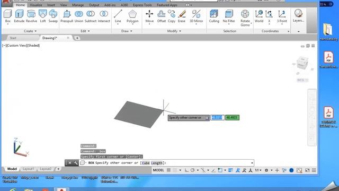Click the Union solid edit tool
The height and width of the screenshot is (191, 339).
(x=79, y=16)
